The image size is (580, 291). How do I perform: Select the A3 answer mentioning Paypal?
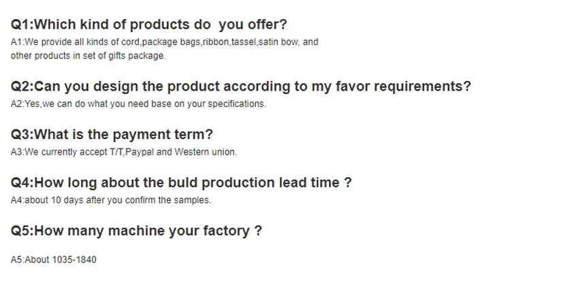click(124, 152)
